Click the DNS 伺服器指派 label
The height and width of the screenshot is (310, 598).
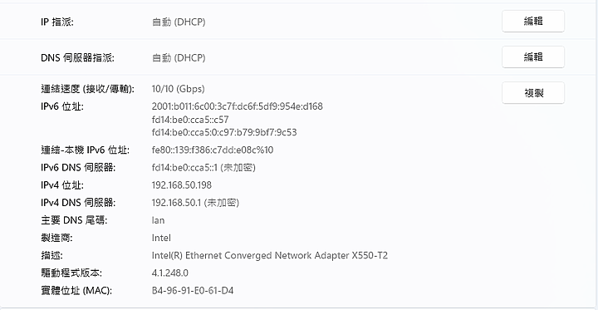[77, 58]
